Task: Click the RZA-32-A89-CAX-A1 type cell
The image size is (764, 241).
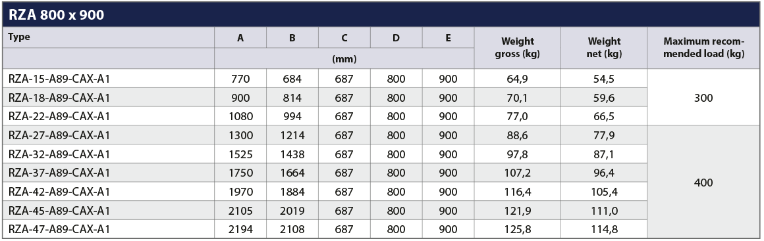Action: 59,154
